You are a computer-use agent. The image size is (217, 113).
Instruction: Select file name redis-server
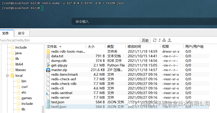pyautogui.click(x=60, y=97)
